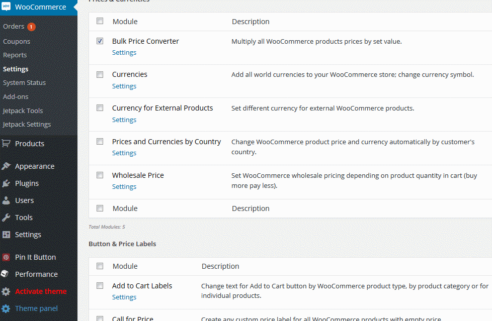Open the Reports submenu item

[15, 55]
